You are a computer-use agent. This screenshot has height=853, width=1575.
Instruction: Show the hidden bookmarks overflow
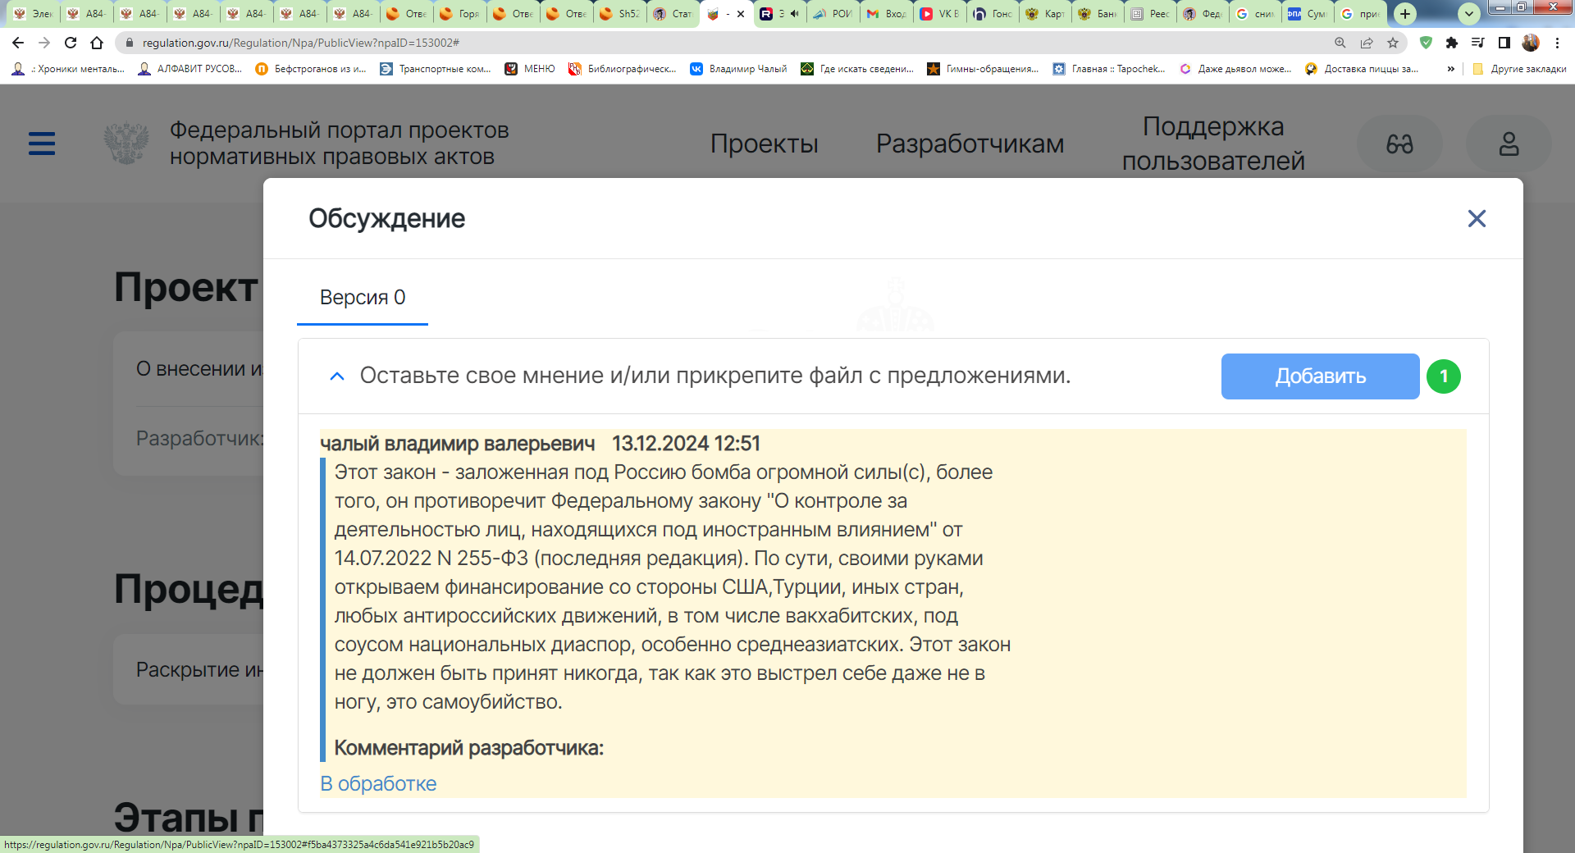click(x=1450, y=69)
